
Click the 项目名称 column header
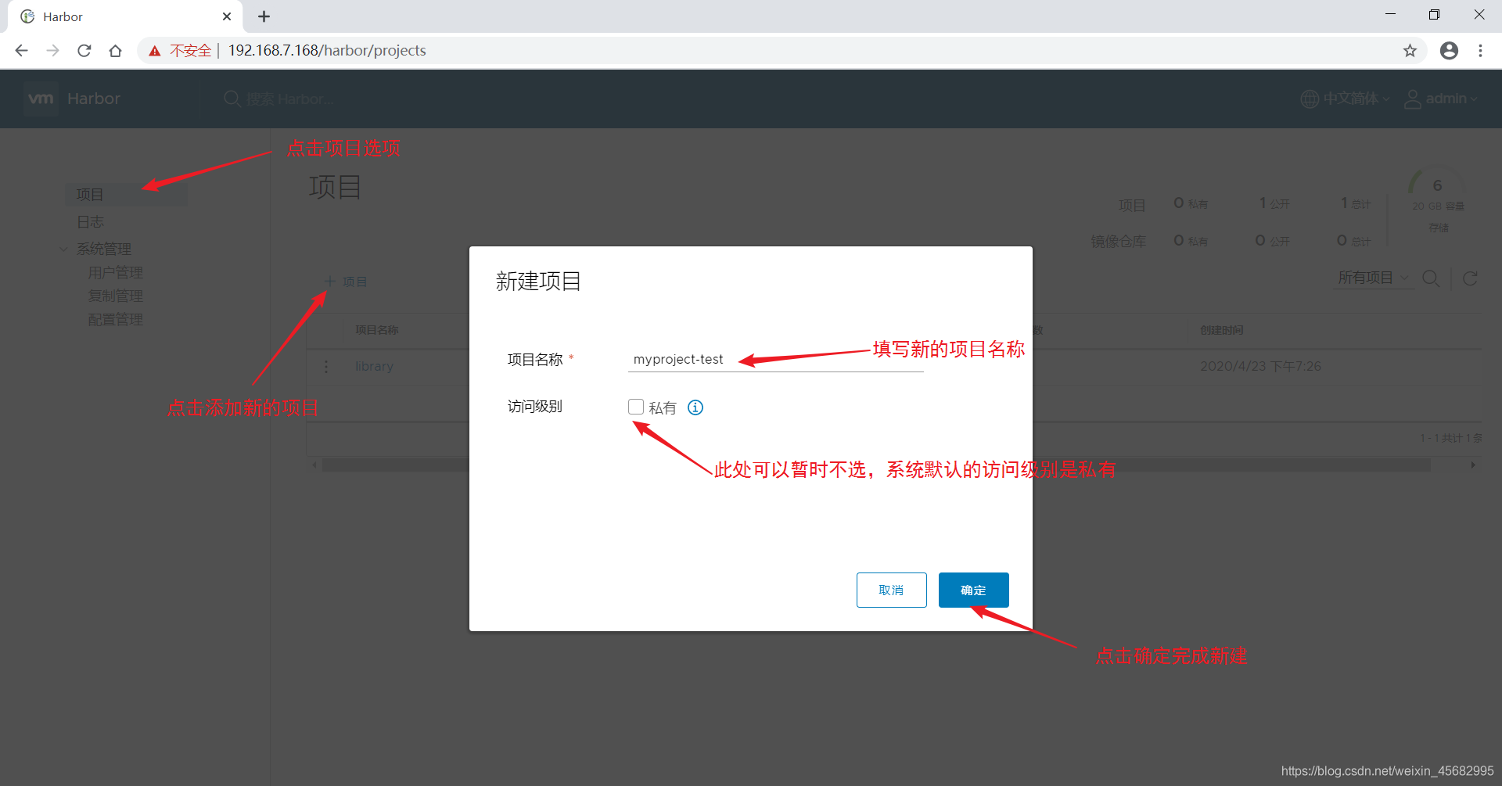coord(377,330)
